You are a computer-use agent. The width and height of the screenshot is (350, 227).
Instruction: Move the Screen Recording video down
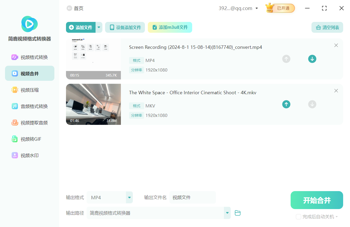312,59
